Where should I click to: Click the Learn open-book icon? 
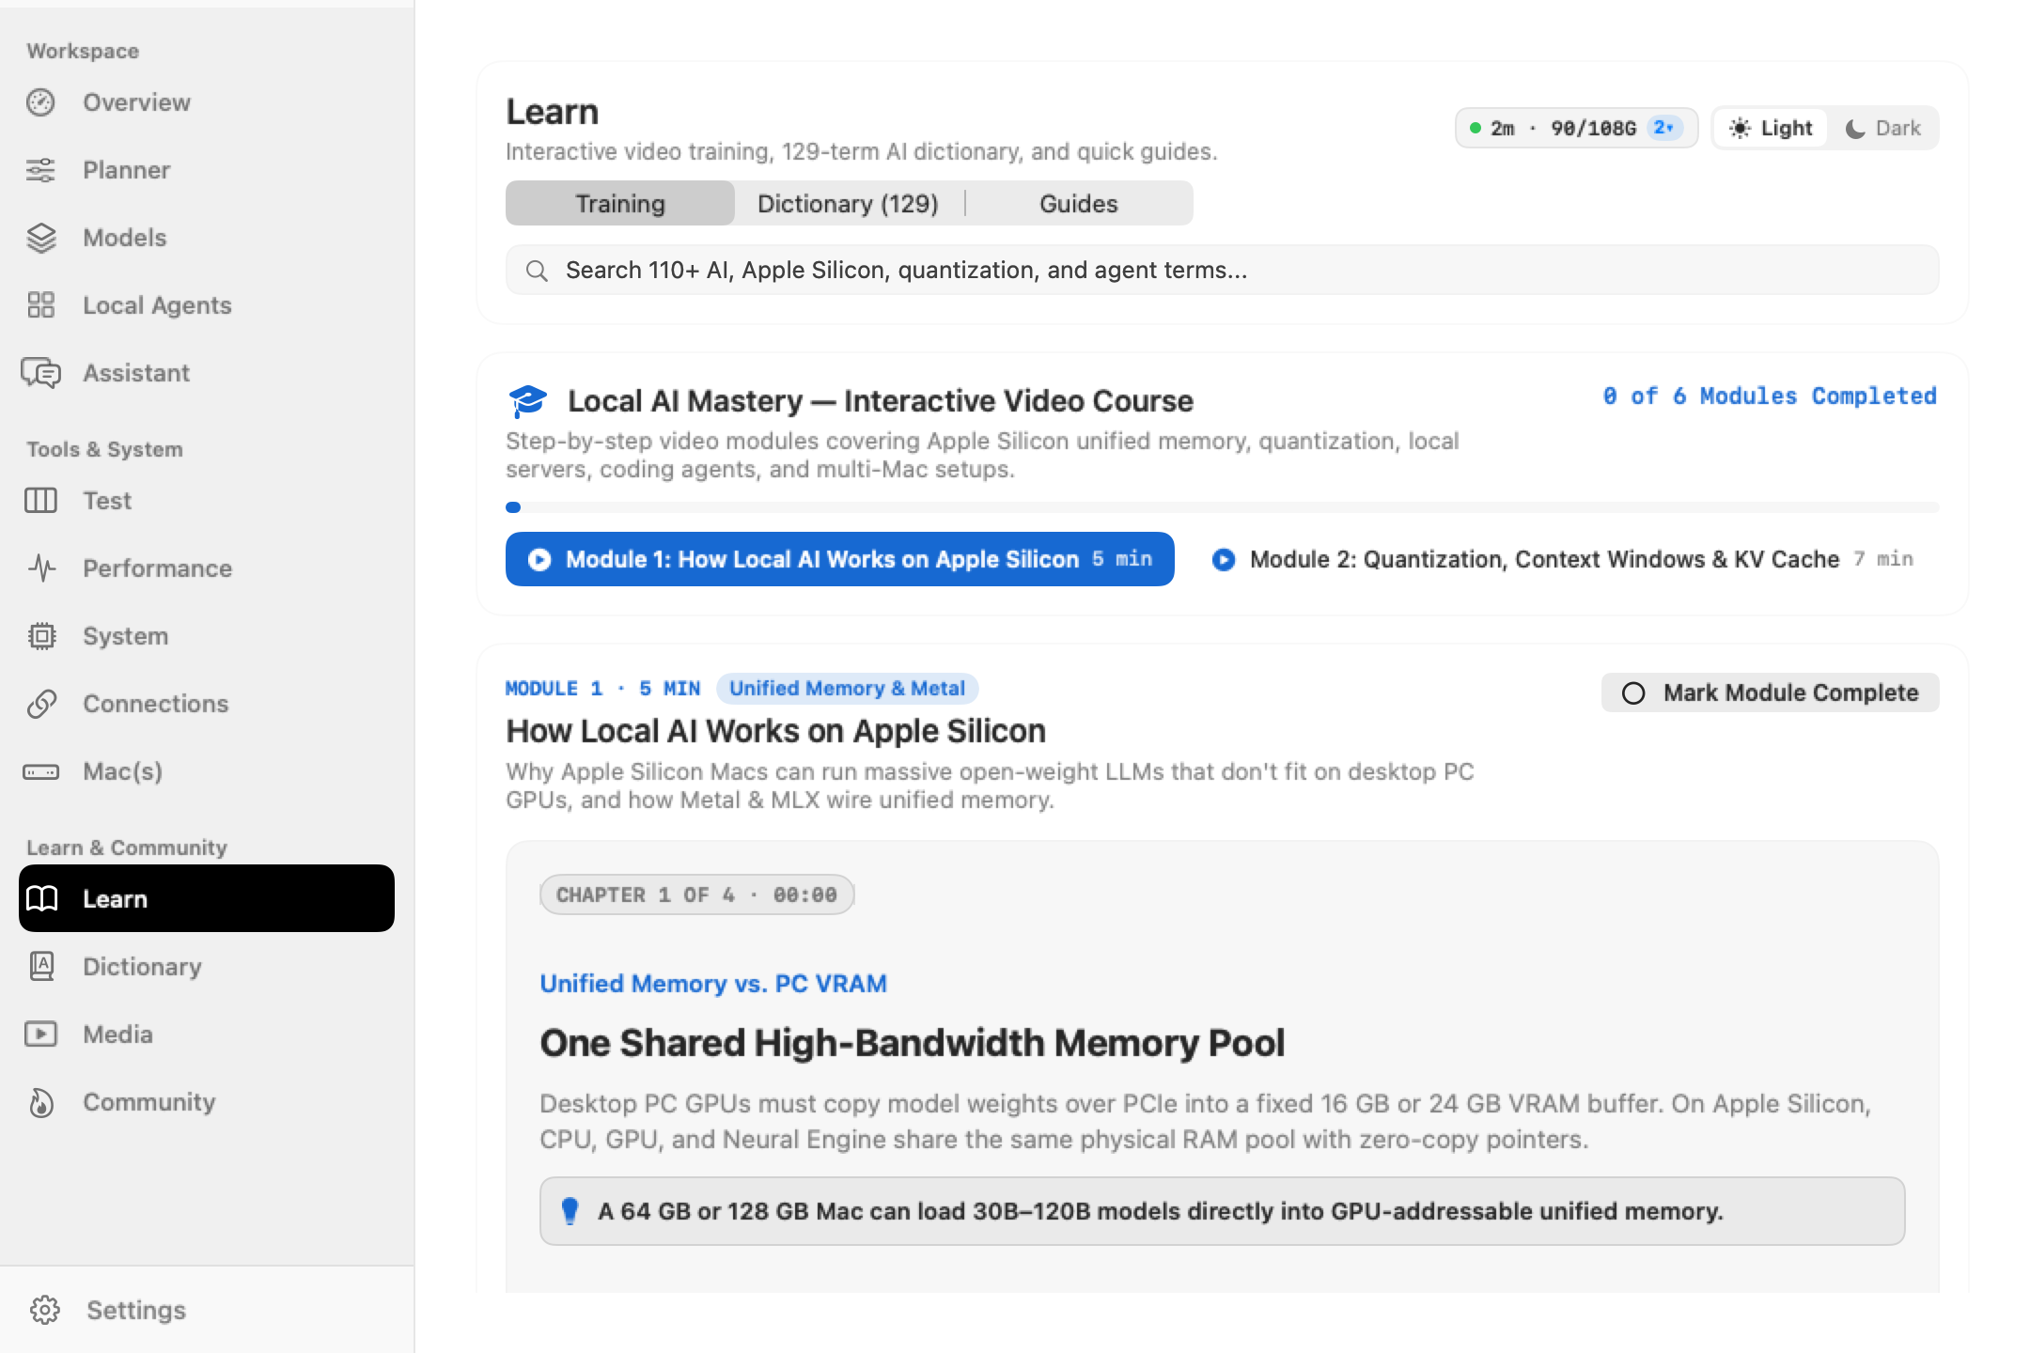coord(41,898)
